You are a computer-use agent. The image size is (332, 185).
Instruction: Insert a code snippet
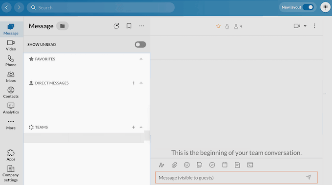click(x=250, y=165)
